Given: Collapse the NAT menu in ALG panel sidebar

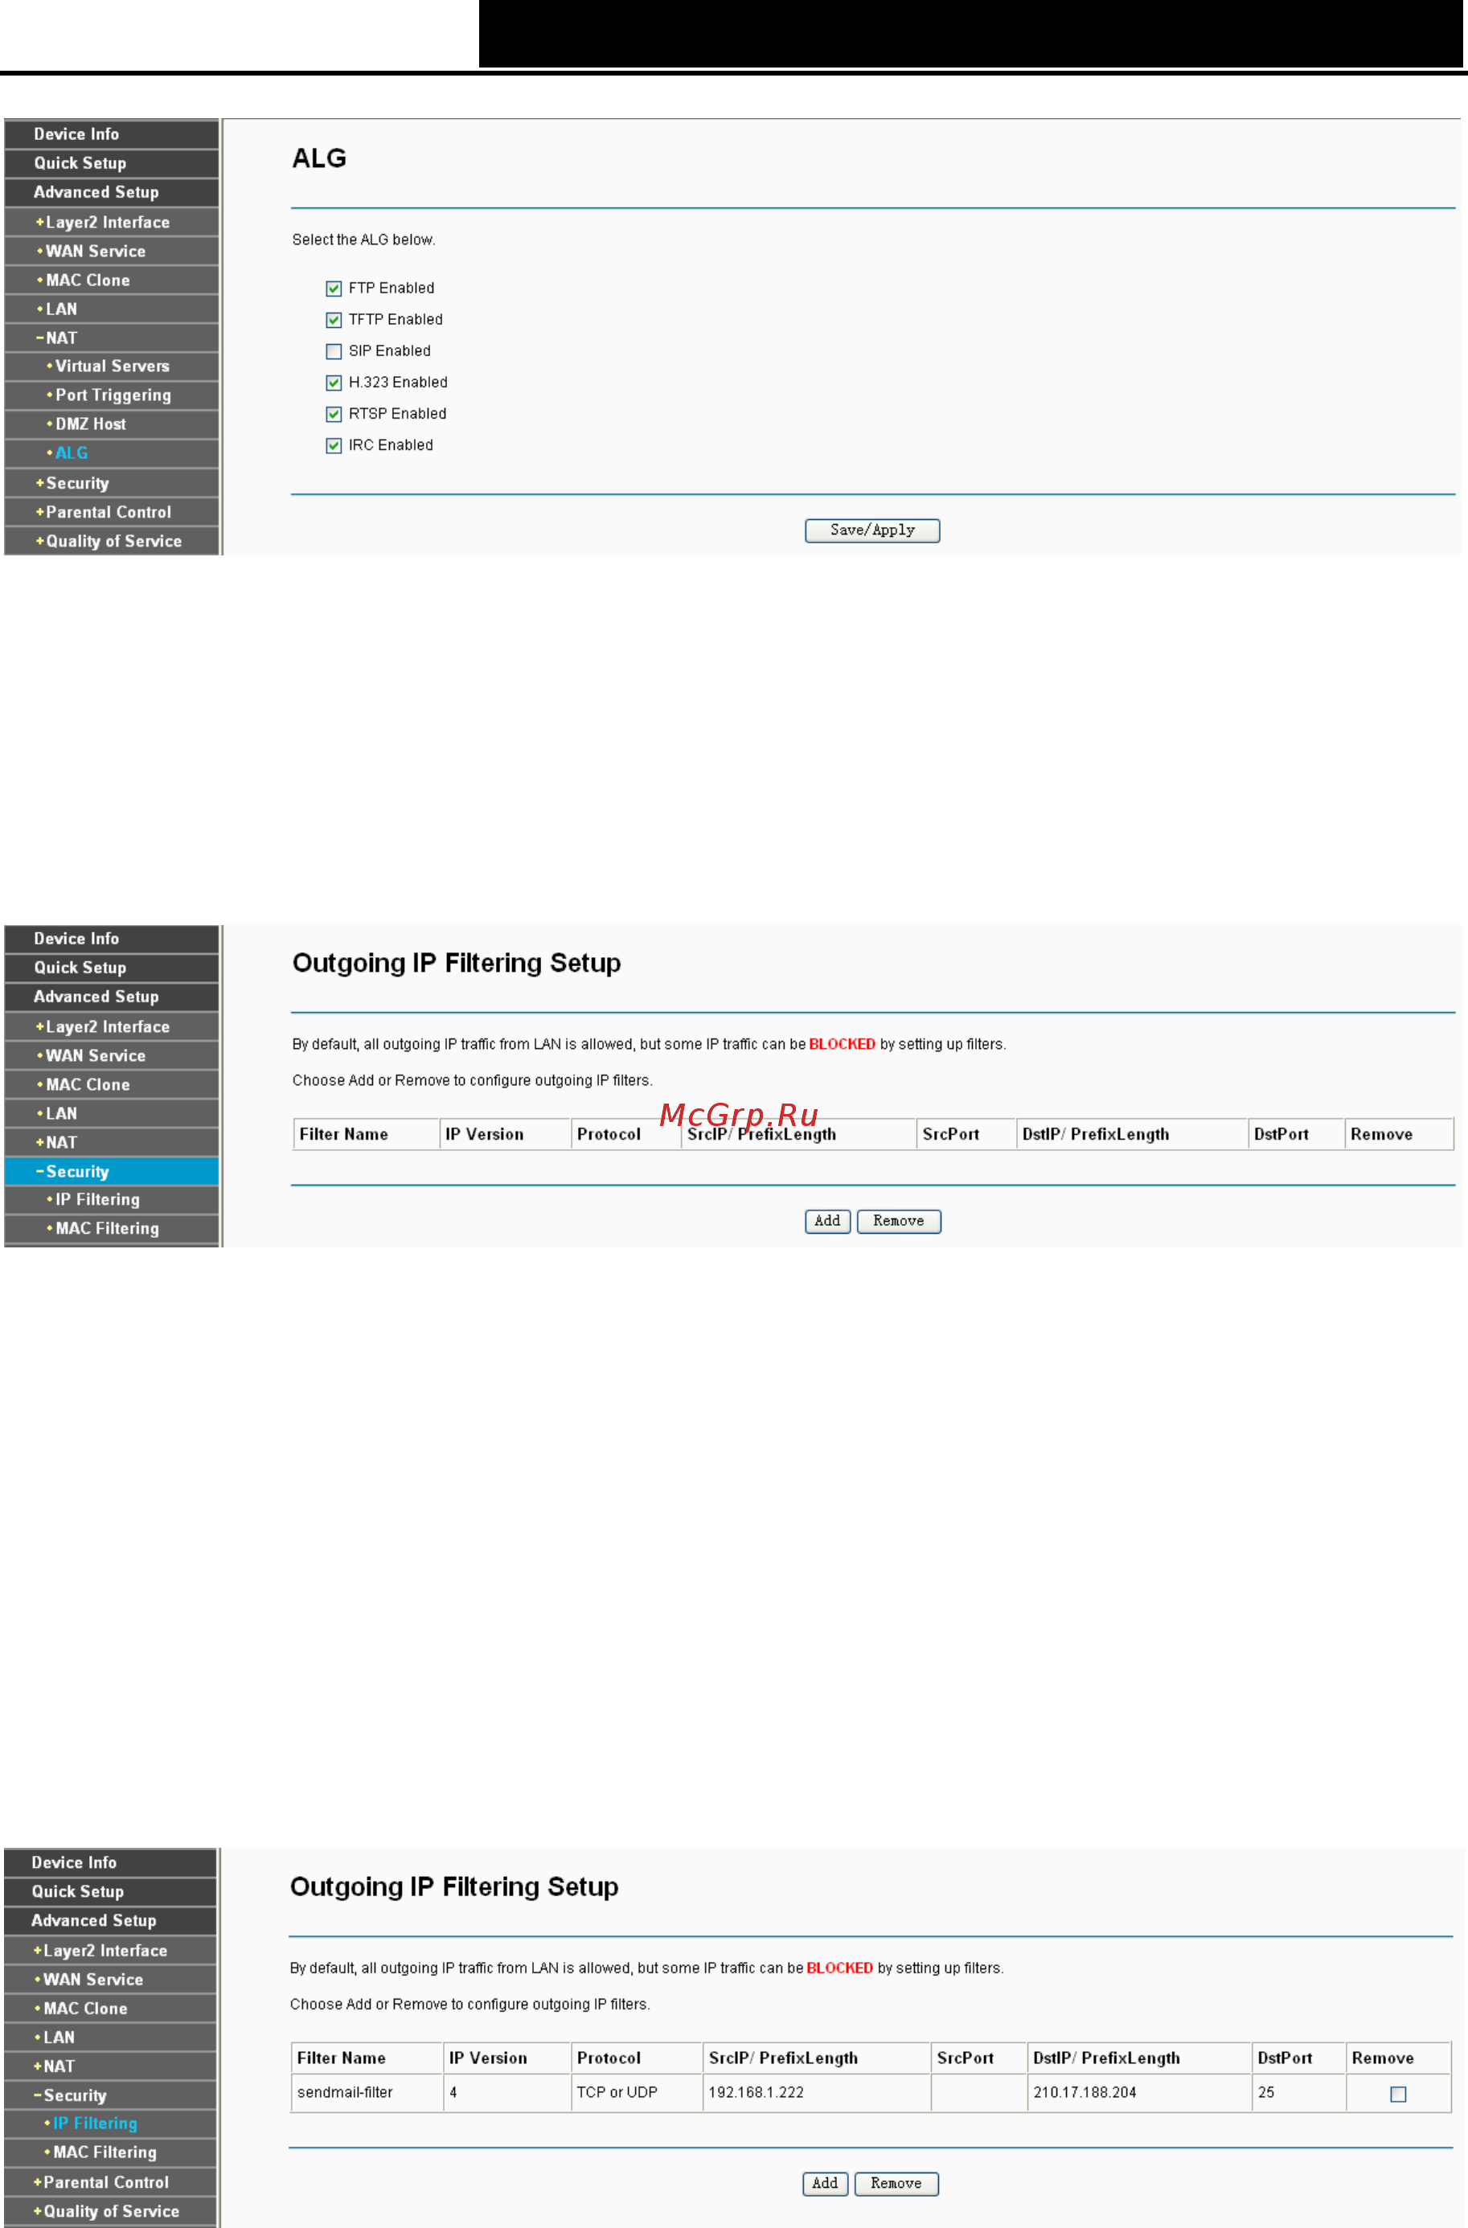Looking at the screenshot, I should (x=112, y=338).
